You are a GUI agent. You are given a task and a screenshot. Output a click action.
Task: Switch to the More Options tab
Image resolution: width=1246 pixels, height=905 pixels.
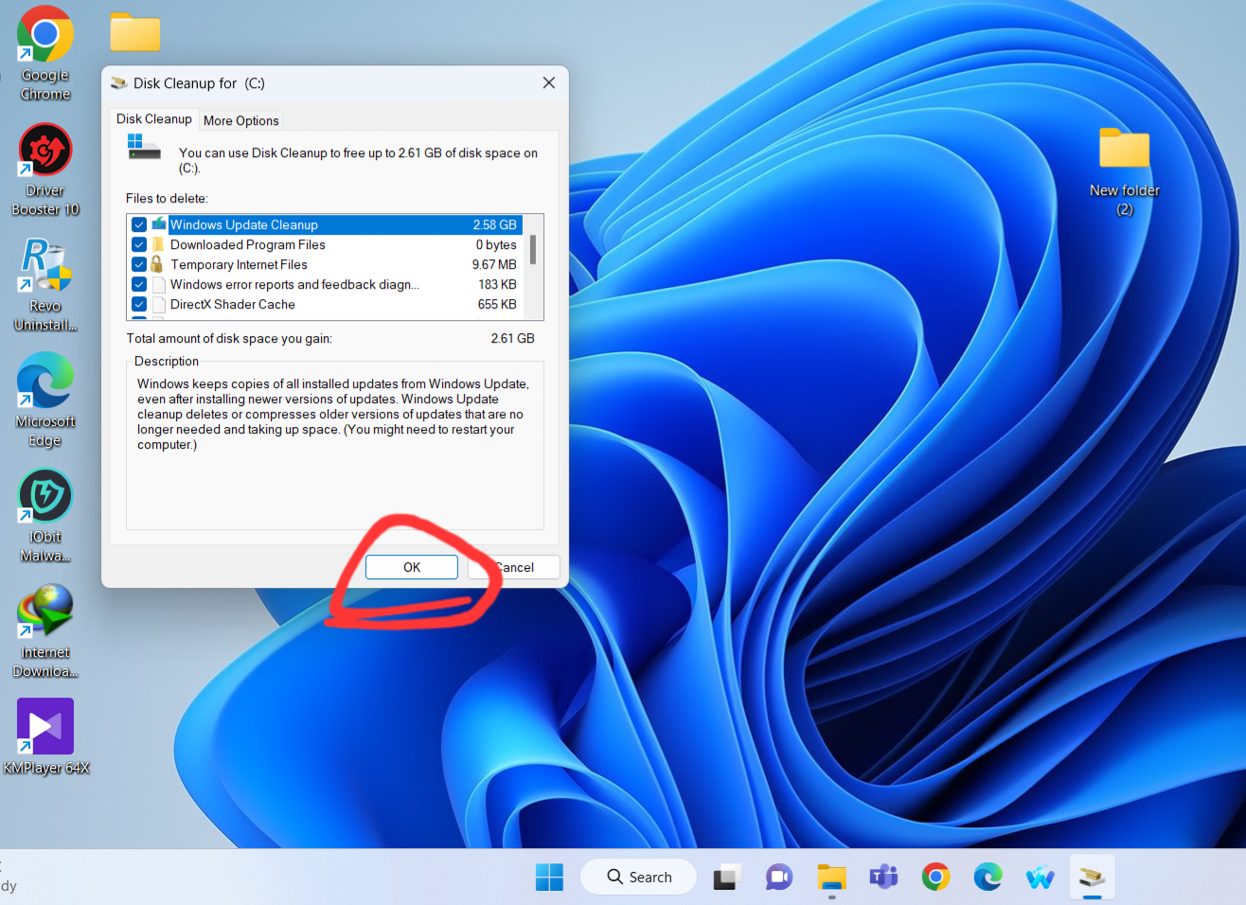click(x=240, y=120)
